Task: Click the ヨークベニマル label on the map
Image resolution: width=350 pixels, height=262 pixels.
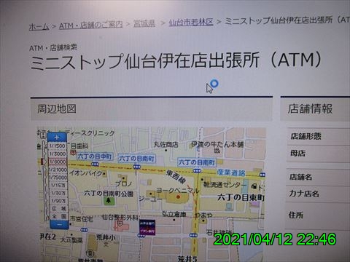Action: coord(178,191)
